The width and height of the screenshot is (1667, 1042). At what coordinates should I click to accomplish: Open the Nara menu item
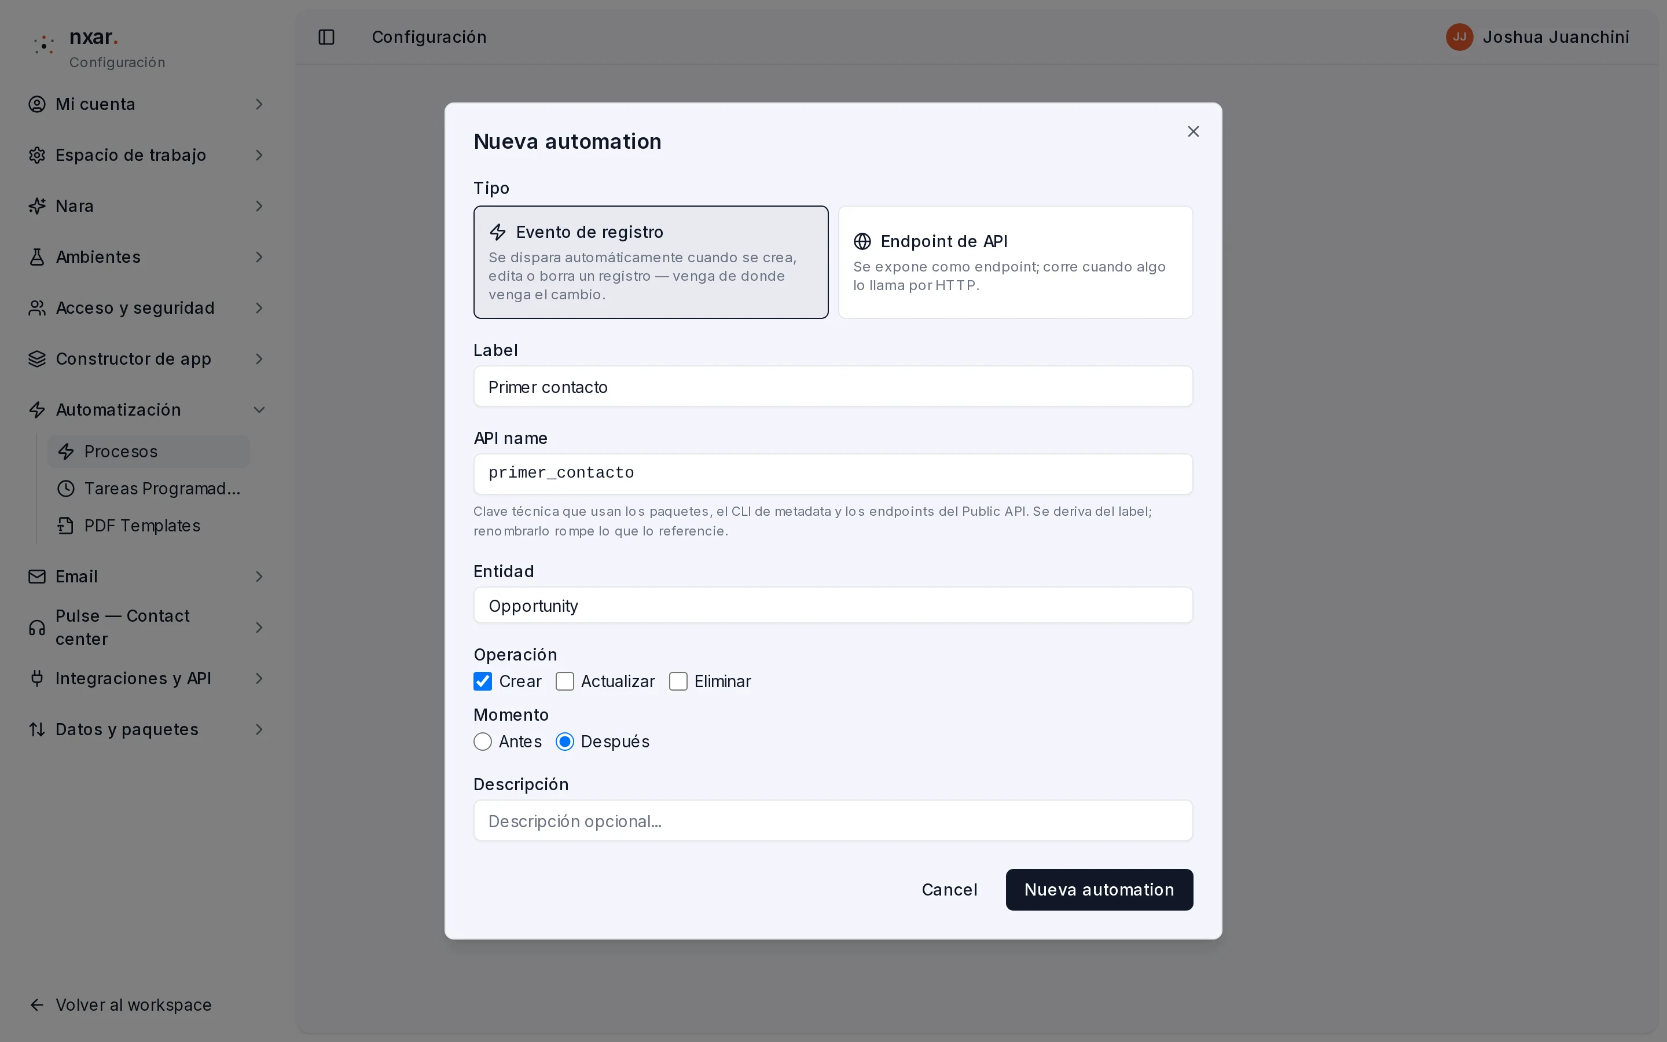(148, 206)
